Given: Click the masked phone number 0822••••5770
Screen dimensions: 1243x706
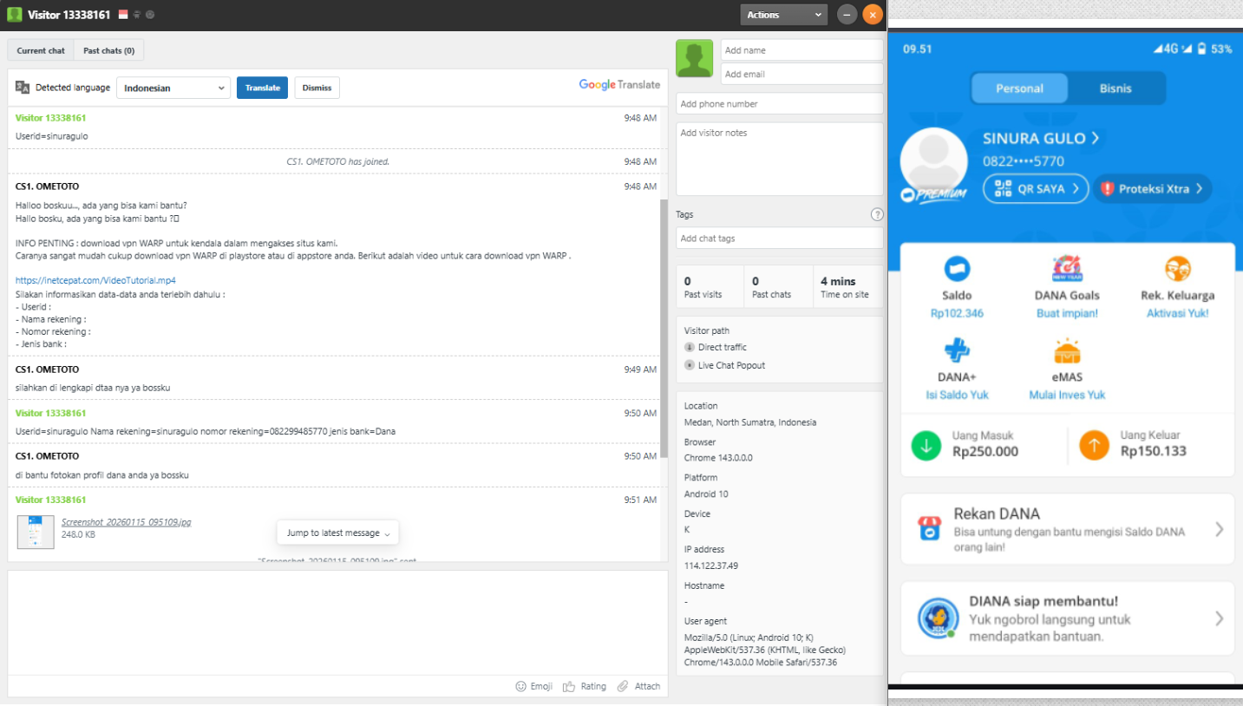Looking at the screenshot, I should pyautogui.click(x=1024, y=161).
